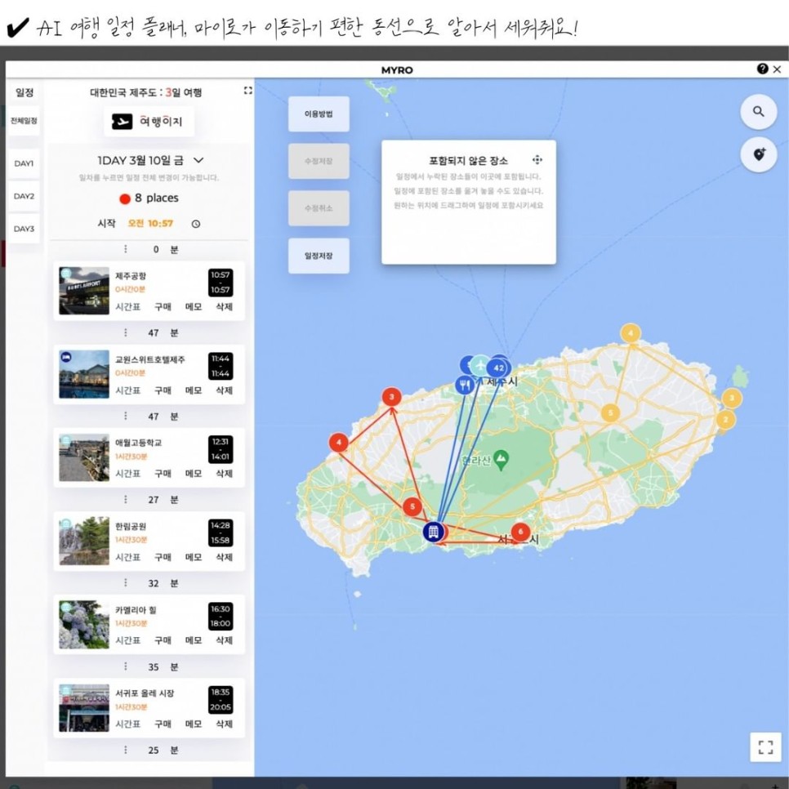Image resolution: width=789 pixels, height=789 pixels.
Task: Click the start time 오전 10:57
Action: pyautogui.click(x=150, y=224)
